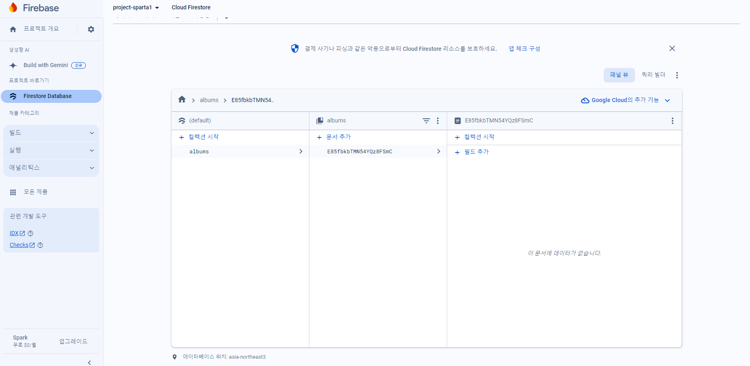Screen dimensions: 750x366
Task: Expand the E85fbkbTMN54YQz8FSmC document row arrow
Action: (439, 151)
